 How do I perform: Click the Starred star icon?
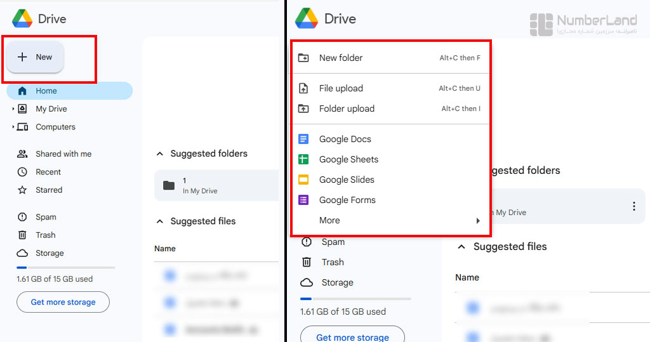click(x=22, y=190)
